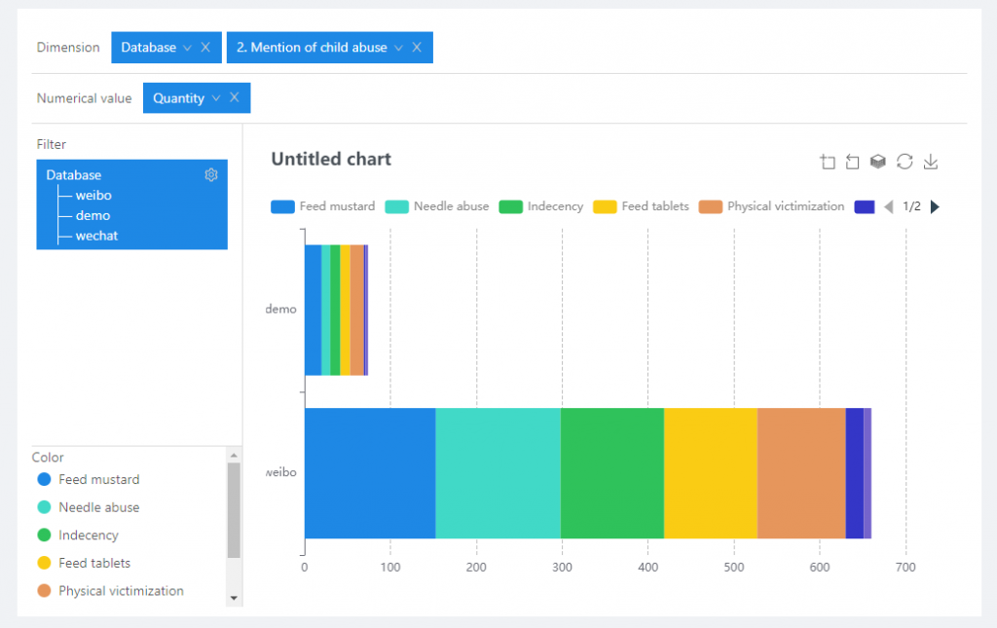The height and width of the screenshot is (628, 997).
Task: Remove the Database dimension tag
Action: [205, 48]
